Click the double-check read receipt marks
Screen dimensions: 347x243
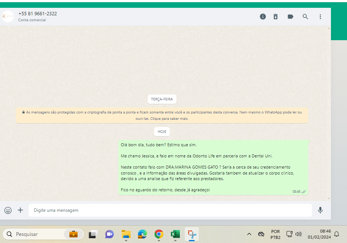coord(304,192)
